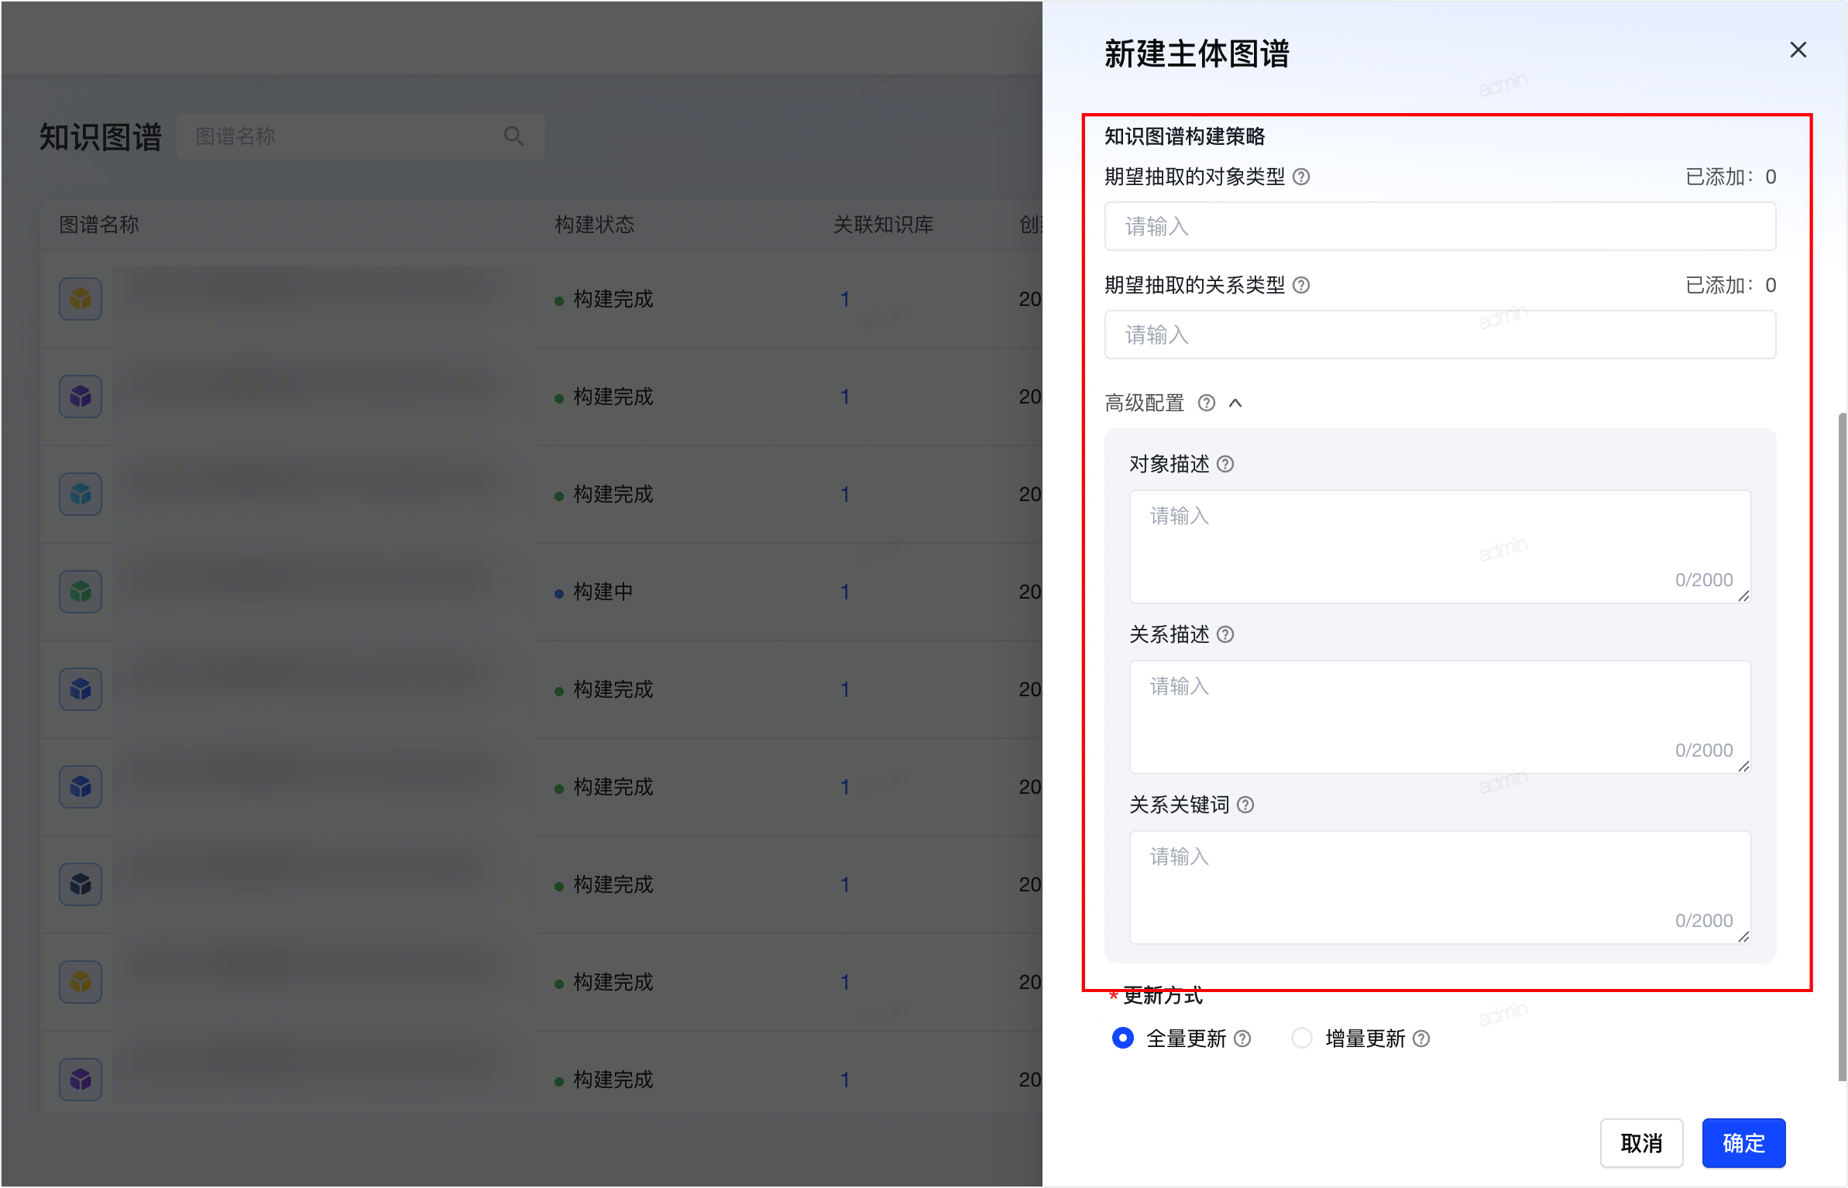Click the 确定 button
This screenshot has width=1848, height=1188.
coord(1743,1143)
